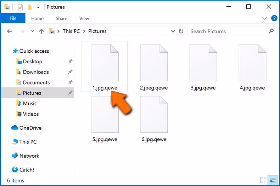Screen dimensions: 280x186
Task: Select Network in the navigation pane
Action: [x=29, y=156]
